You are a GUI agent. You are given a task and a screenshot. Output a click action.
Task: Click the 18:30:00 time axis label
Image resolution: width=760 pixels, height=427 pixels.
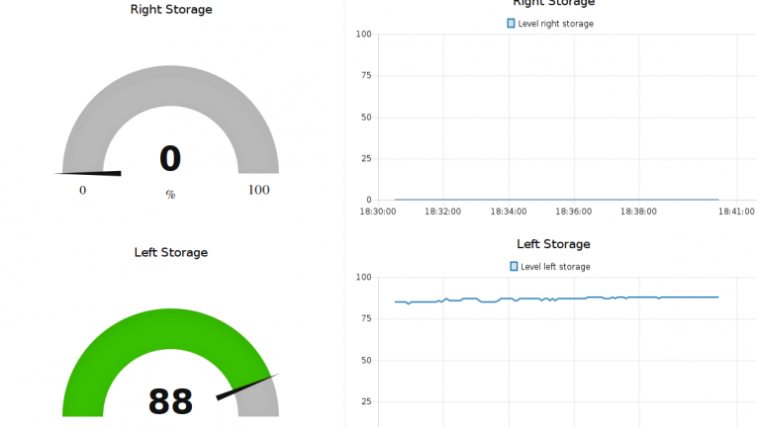pos(378,211)
